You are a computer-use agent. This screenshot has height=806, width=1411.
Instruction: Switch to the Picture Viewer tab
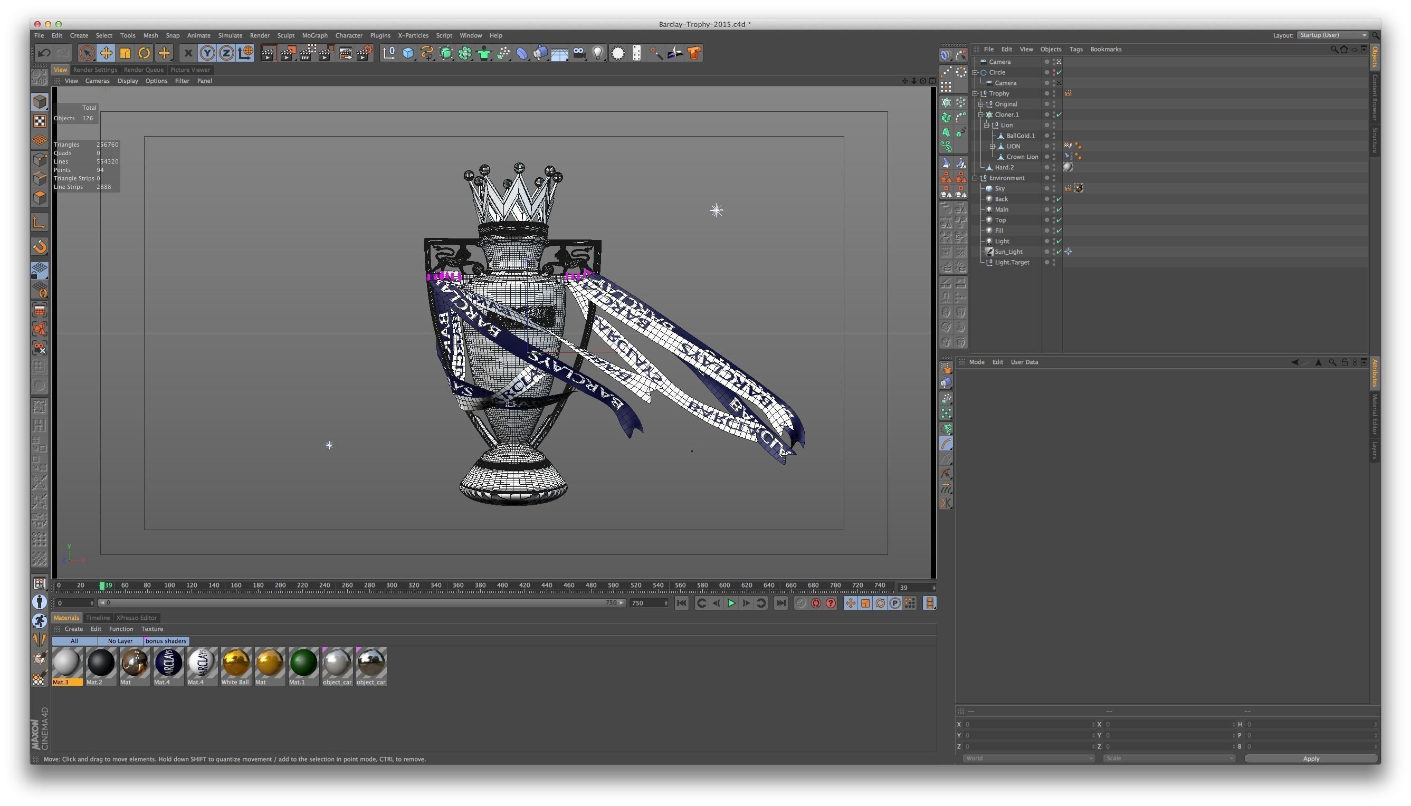click(190, 70)
